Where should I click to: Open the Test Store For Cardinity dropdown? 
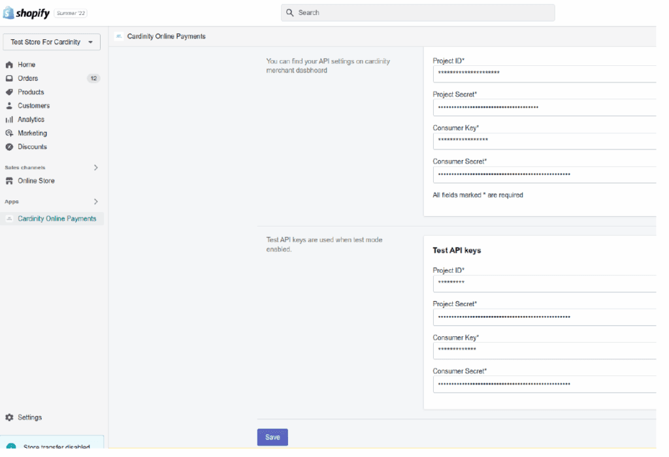[x=52, y=42]
